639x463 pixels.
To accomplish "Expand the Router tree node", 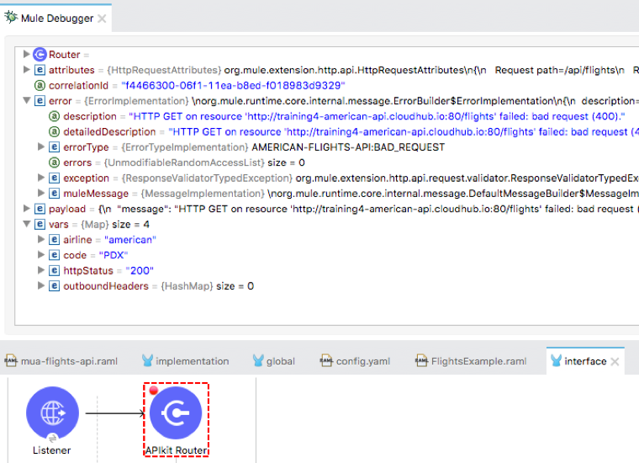I will point(26,54).
